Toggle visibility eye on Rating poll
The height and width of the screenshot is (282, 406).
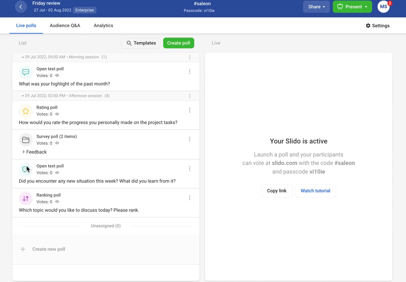(57, 114)
